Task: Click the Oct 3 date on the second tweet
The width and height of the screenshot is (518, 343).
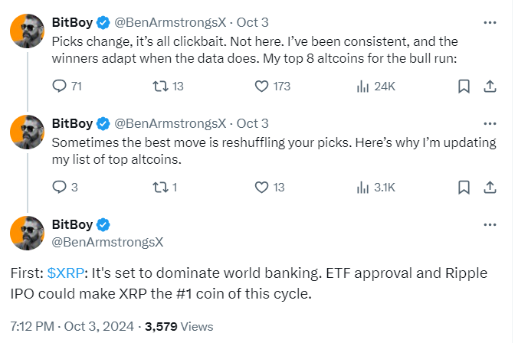Action: [253, 123]
